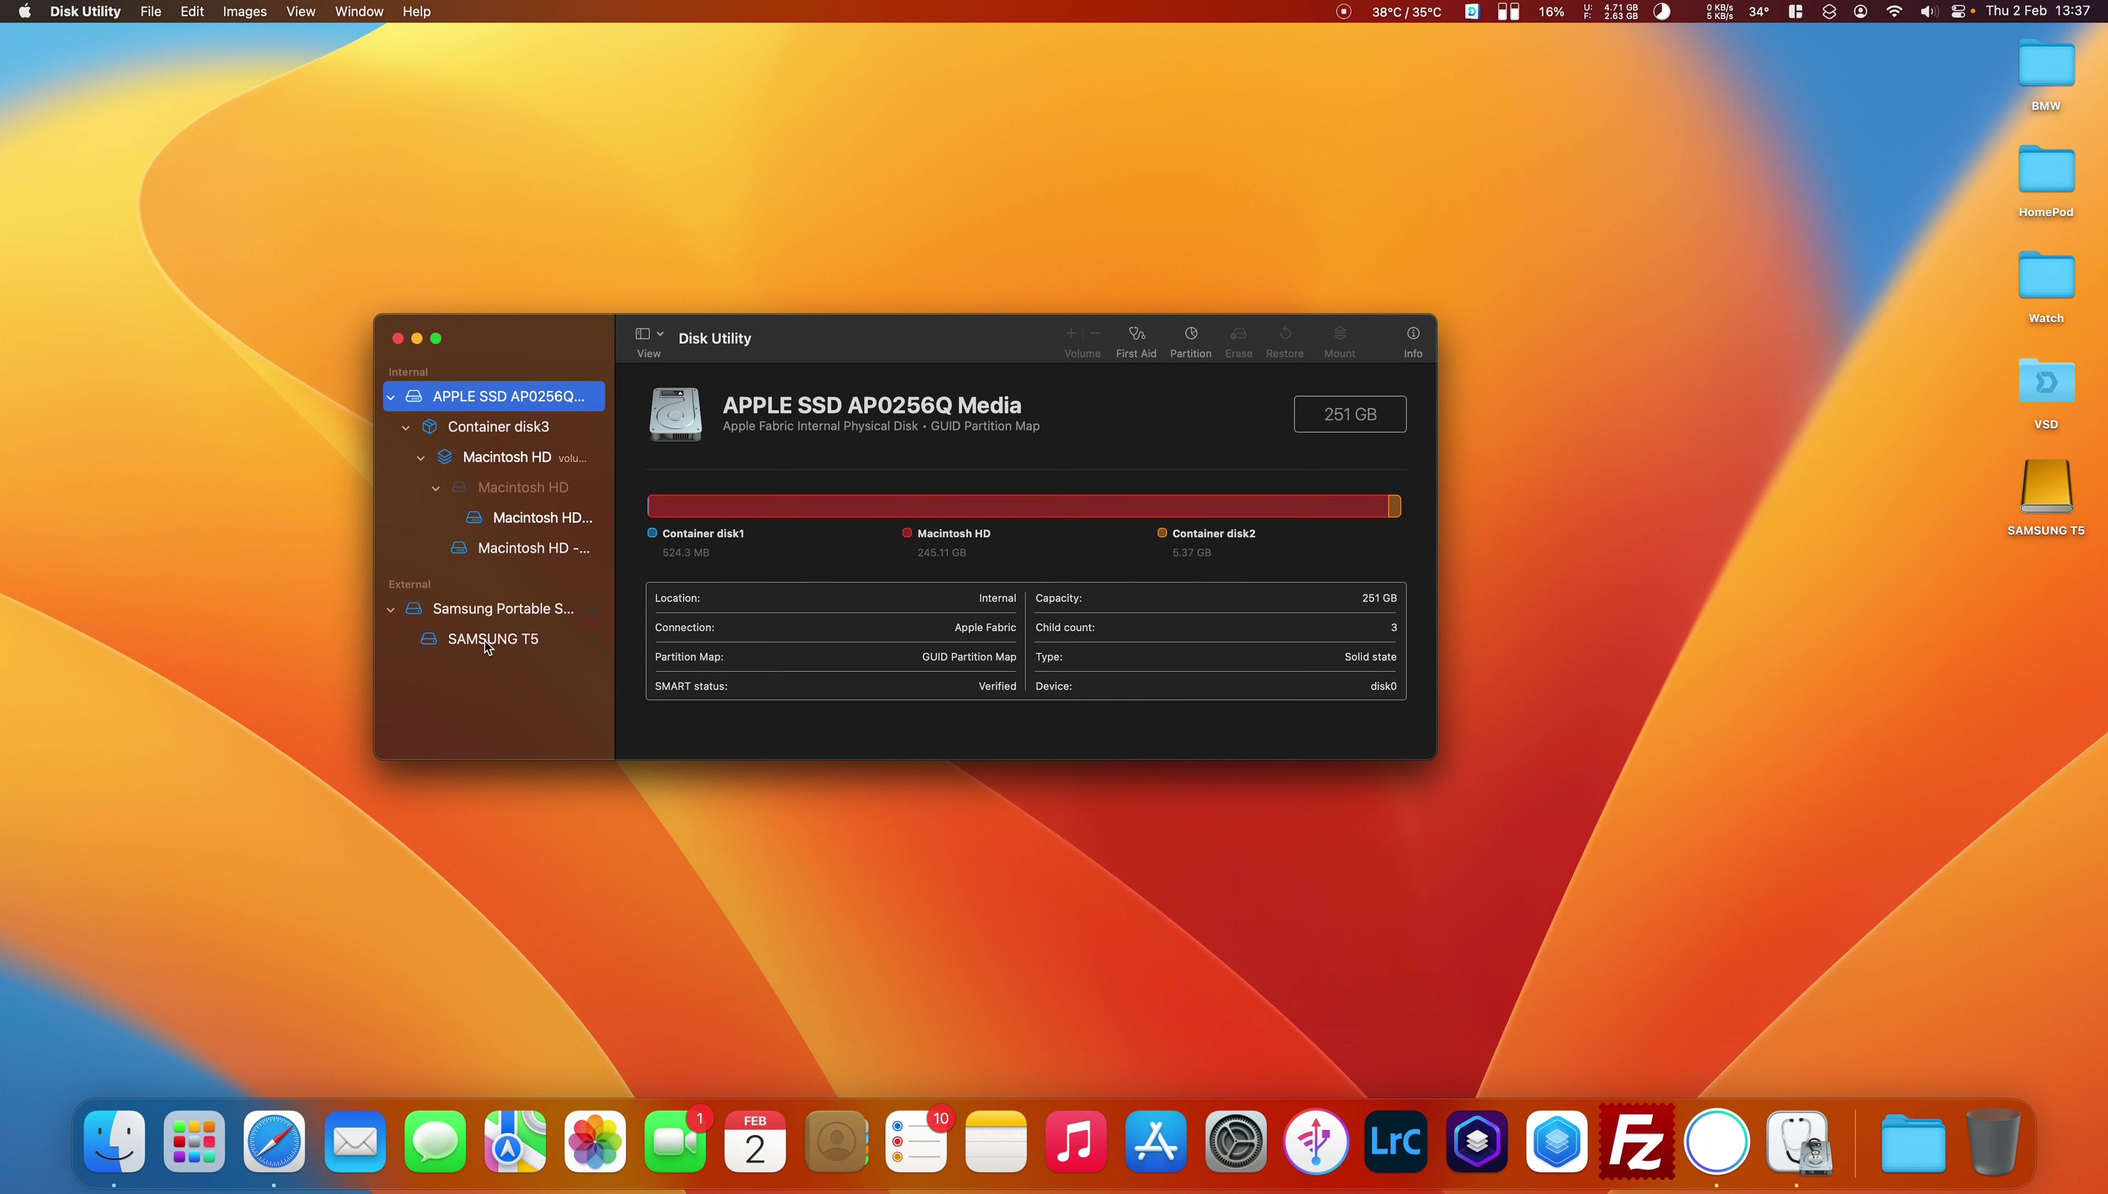Open the Window menu

[x=358, y=12]
